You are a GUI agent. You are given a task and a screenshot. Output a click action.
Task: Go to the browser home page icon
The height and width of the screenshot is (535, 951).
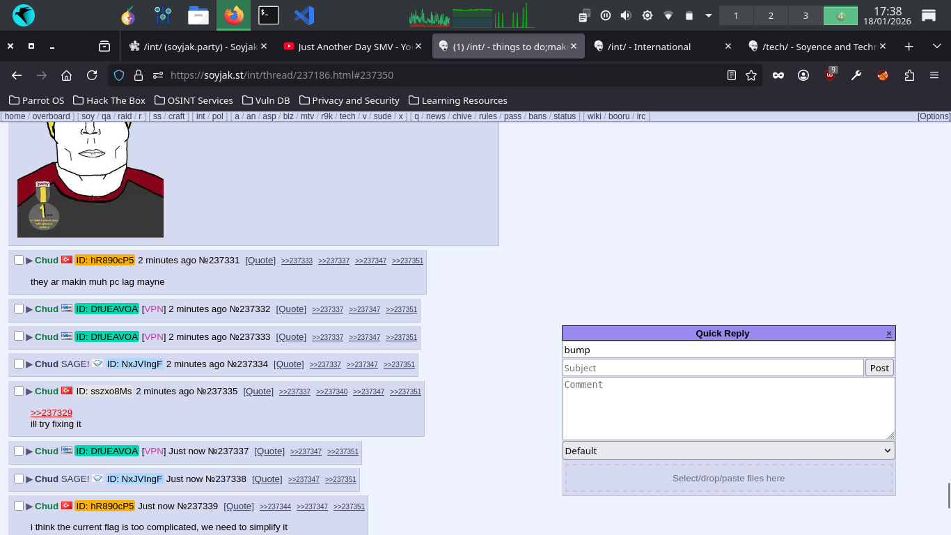coord(66,75)
